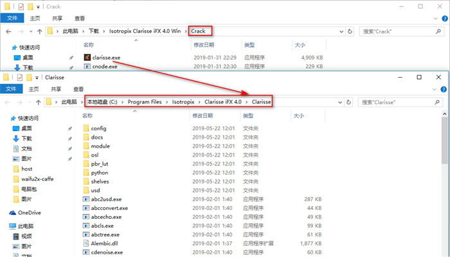Image resolution: width=450 pixels, height=267 pixels.
Task: Click Clarisse window vertical scrollbar
Action: click(x=445, y=141)
